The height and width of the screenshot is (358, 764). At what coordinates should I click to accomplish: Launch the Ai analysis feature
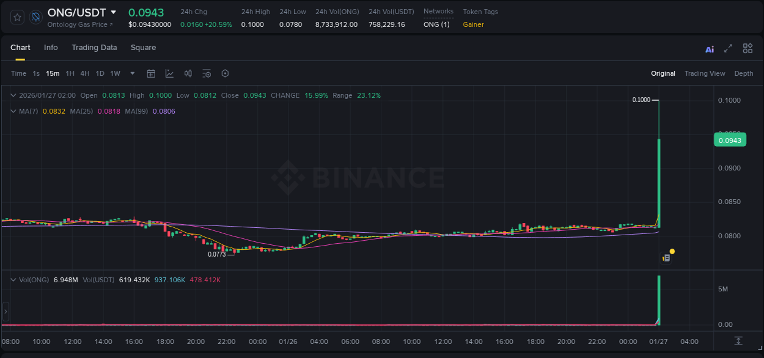point(710,49)
